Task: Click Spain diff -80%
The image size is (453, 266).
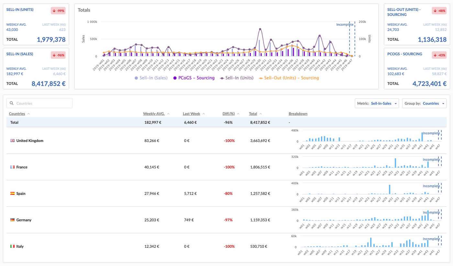Action: [x=228, y=194]
